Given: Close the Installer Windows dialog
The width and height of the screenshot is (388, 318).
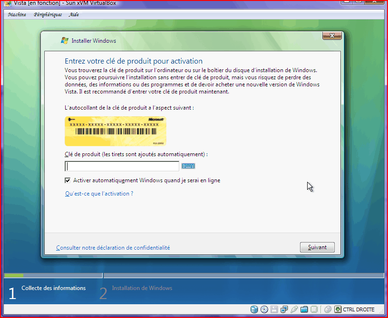Looking at the screenshot, I should click(332, 36).
